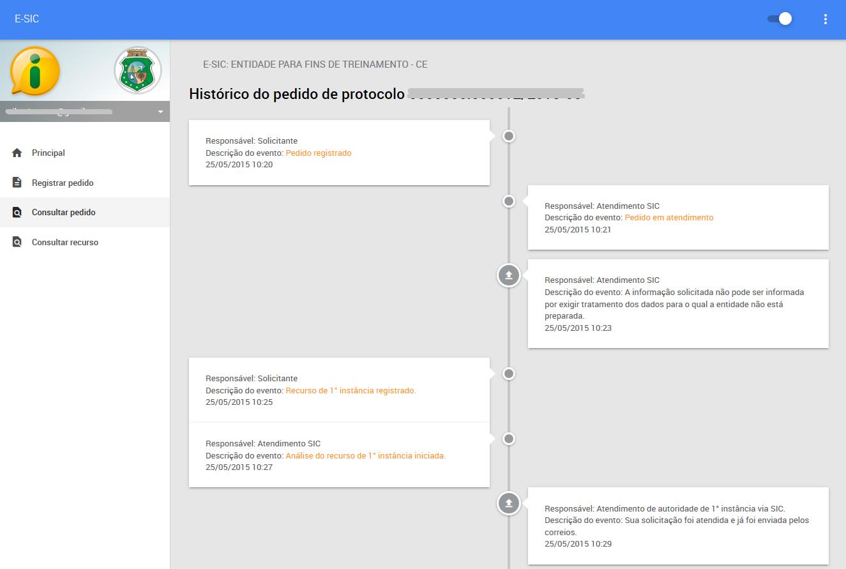The height and width of the screenshot is (569, 846).
Task: Click the E-SIC app title
Action: pyautogui.click(x=27, y=19)
